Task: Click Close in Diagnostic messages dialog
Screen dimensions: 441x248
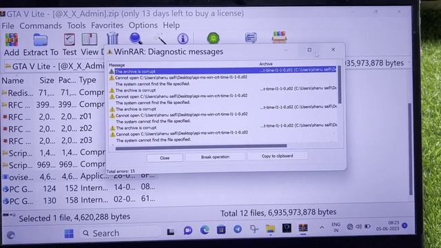Action: pyautogui.click(x=165, y=158)
